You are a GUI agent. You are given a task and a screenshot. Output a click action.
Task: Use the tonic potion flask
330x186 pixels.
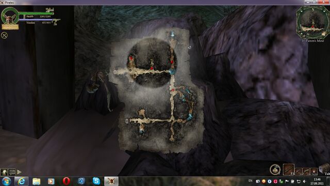[275, 169]
